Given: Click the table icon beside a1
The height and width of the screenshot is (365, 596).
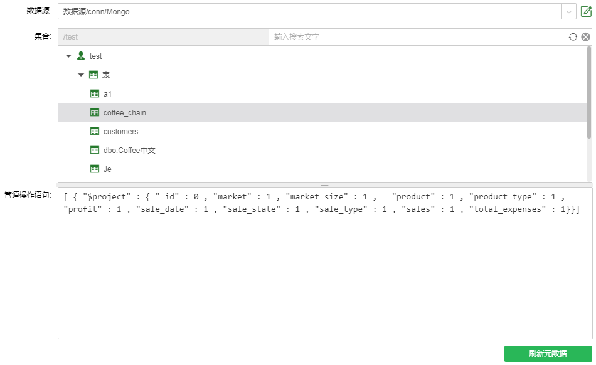Looking at the screenshot, I should (95, 93).
